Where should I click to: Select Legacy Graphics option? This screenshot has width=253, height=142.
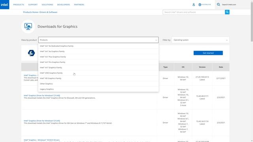(98, 89)
